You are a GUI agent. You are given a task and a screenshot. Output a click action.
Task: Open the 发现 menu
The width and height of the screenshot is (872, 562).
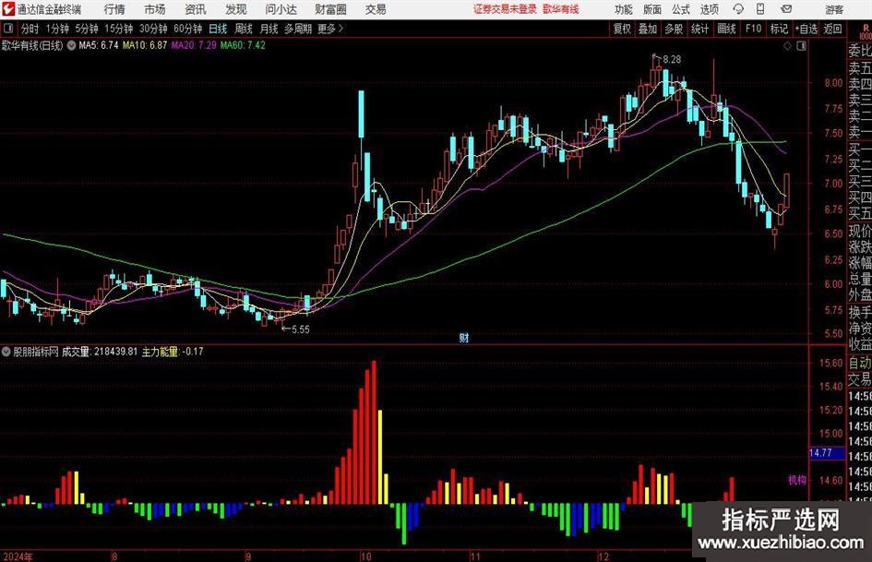point(236,9)
